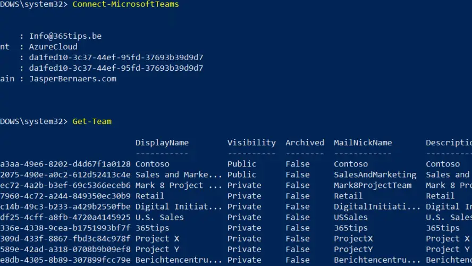Viewport: 472px width, 266px height.
Task: Click the MailNickName column header
Action: [363, 143]
